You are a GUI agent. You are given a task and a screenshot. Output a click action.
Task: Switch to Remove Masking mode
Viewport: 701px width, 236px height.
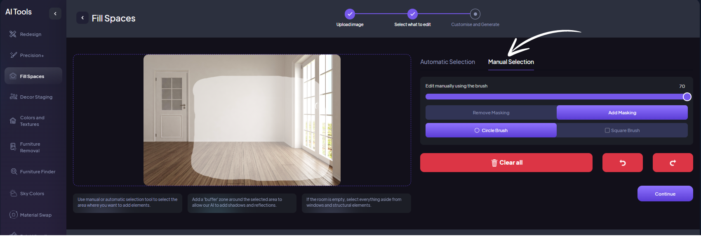point(491,113)
